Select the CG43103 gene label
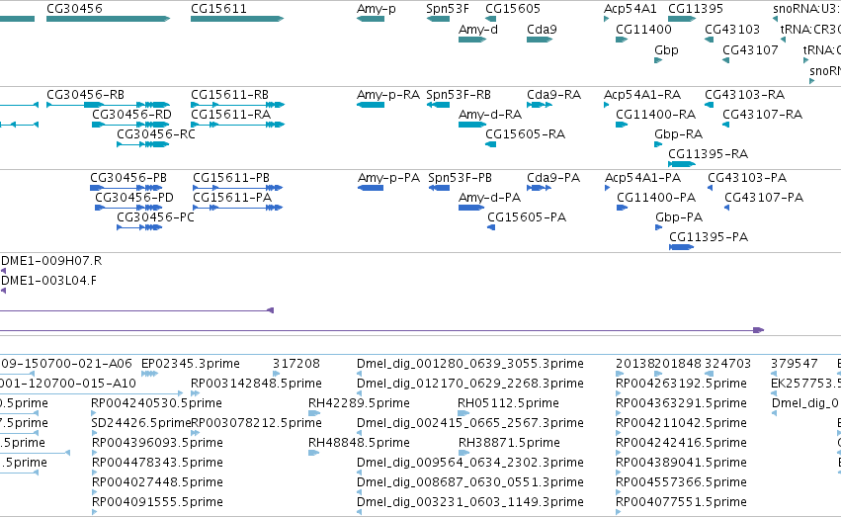This screenshot has height=517, width=841. coord(732,30)
